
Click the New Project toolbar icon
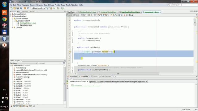coord(15,8)
